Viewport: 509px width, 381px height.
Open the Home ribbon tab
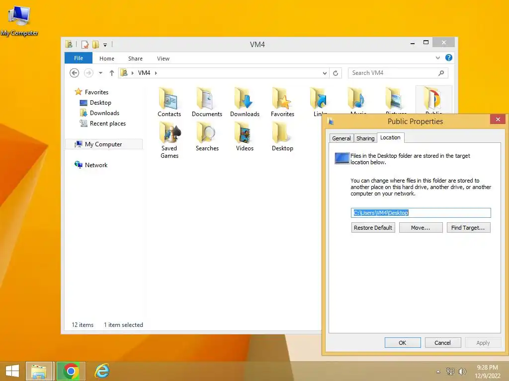[107, 59]
